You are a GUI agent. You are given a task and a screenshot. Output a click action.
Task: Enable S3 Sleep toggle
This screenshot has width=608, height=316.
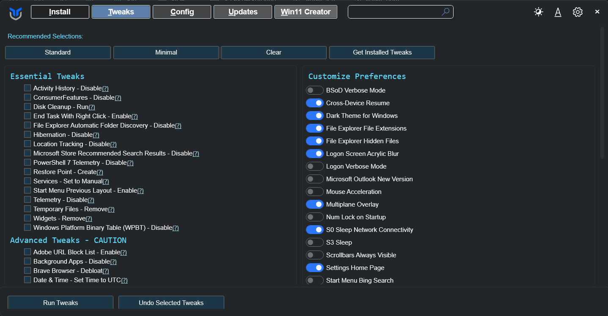pyautogui.click(x=315, y=242)
